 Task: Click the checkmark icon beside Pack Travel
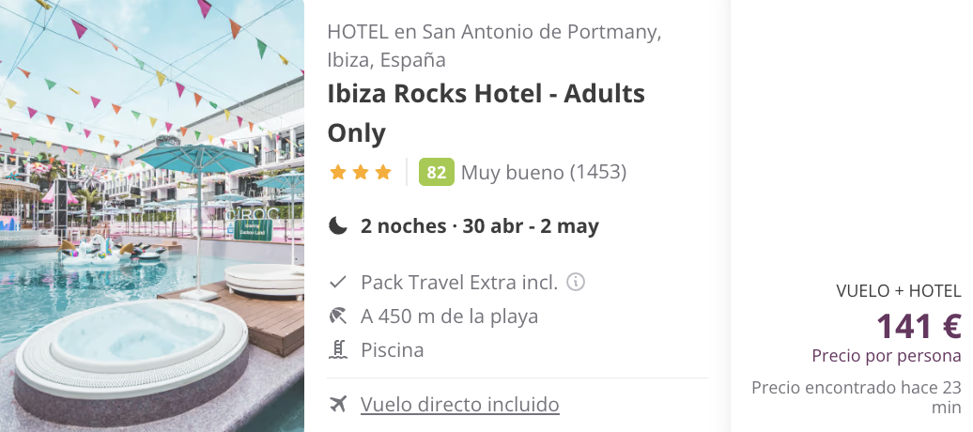[x=339, y=282]
